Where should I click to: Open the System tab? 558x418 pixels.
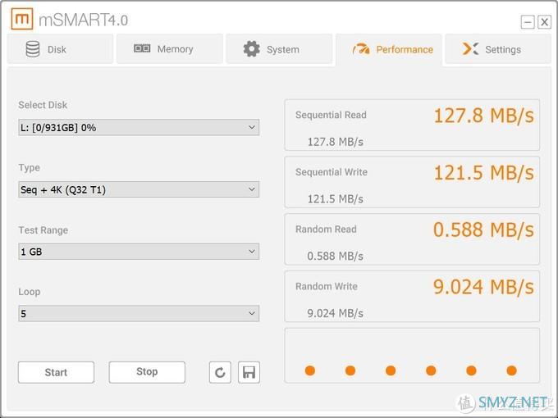click(279, 49)
